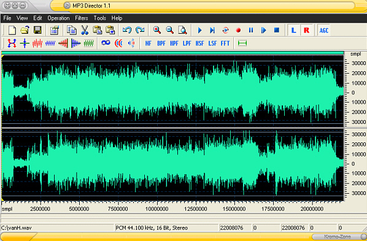Screen dimensions: 367x241
Task: Redo the last undone action
Action: (140, 30)
